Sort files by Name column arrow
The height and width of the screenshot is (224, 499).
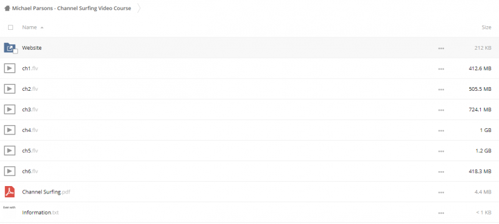[42, 27]
